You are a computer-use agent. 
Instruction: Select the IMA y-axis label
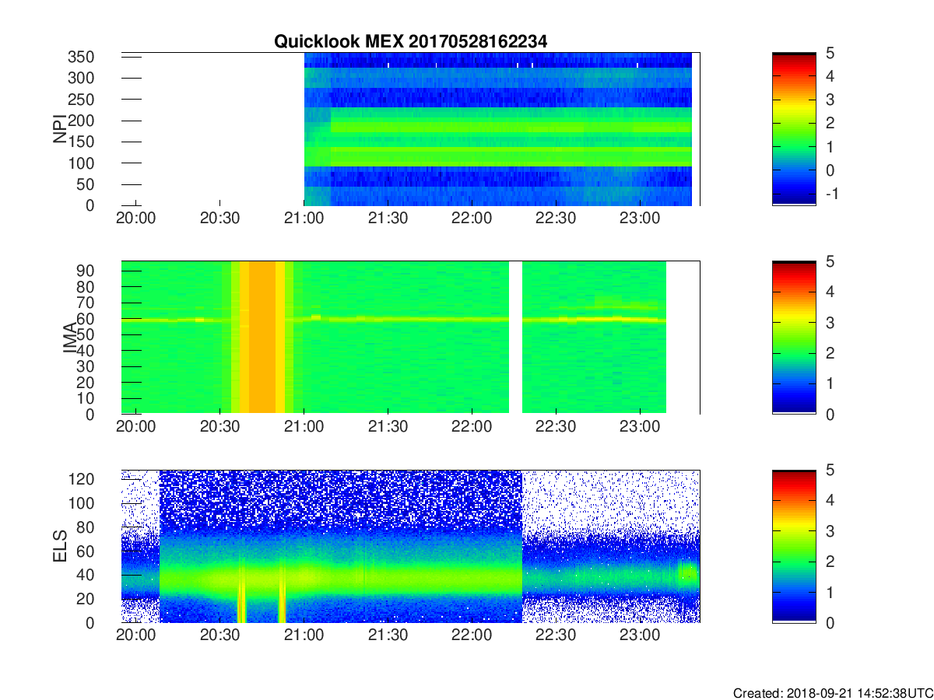coord(70,338)
